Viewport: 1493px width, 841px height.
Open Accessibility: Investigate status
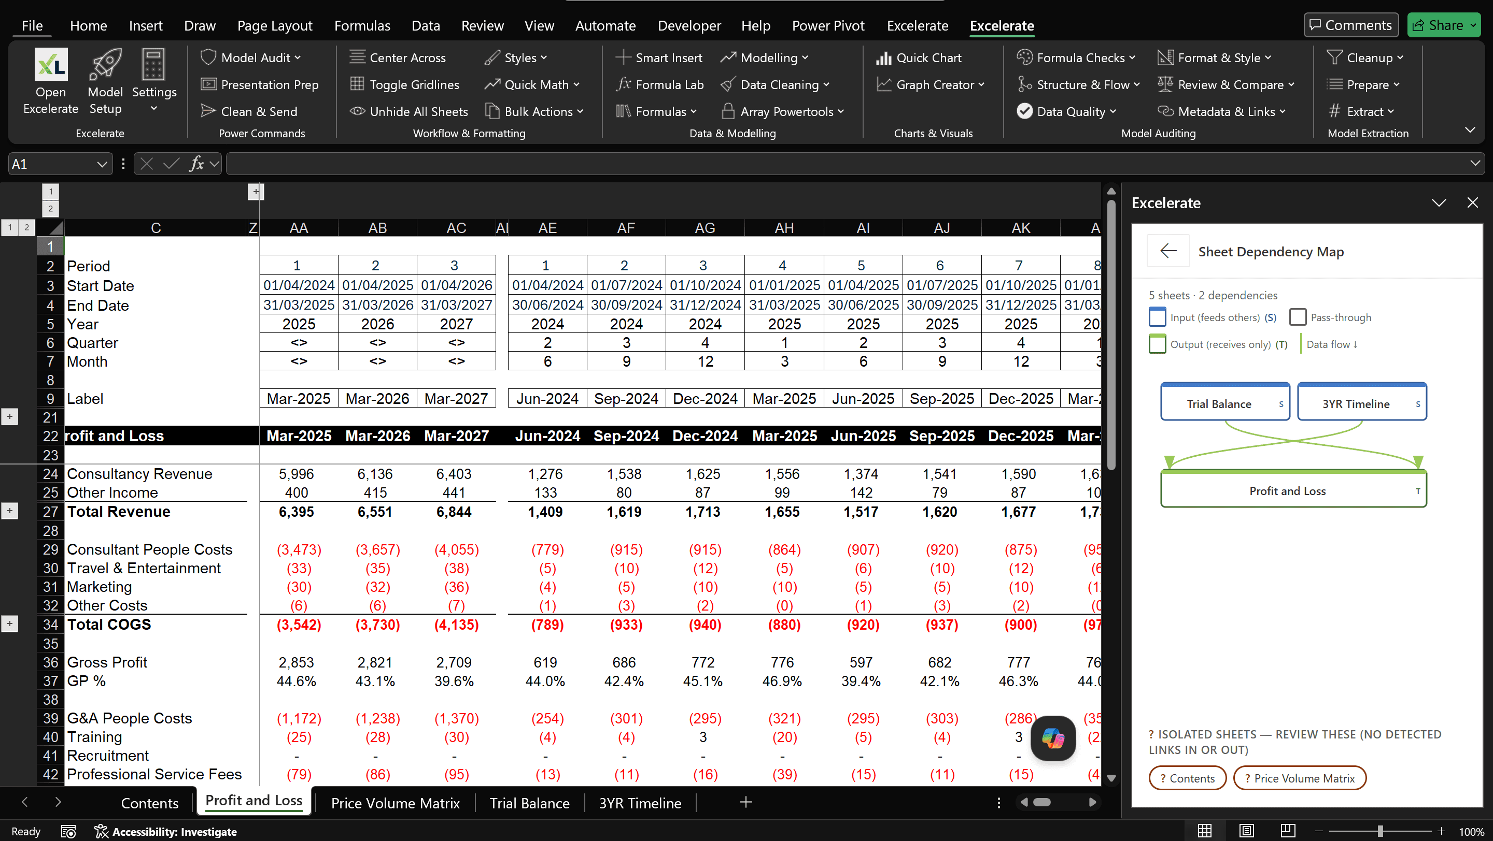coord(166,831)
